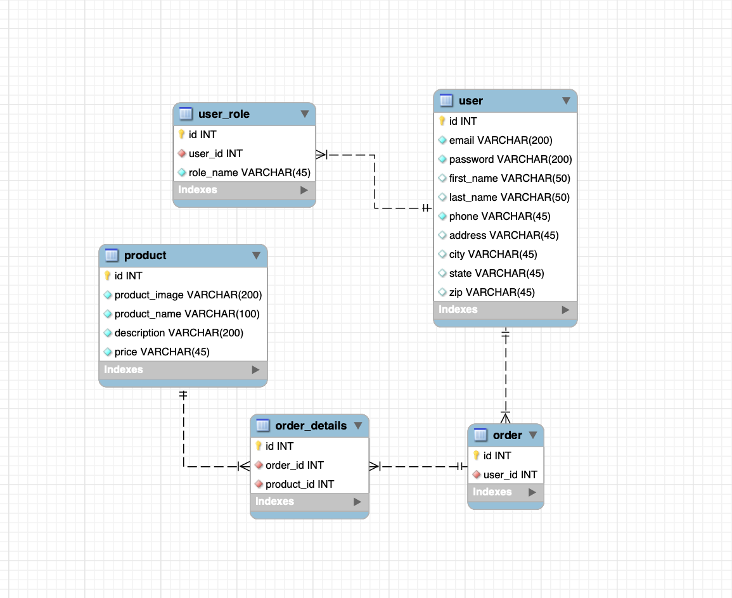The height and width of the screenshot is (598, 732).
Task: Click hollow diamond icon beside address
Action: [442, 235]
